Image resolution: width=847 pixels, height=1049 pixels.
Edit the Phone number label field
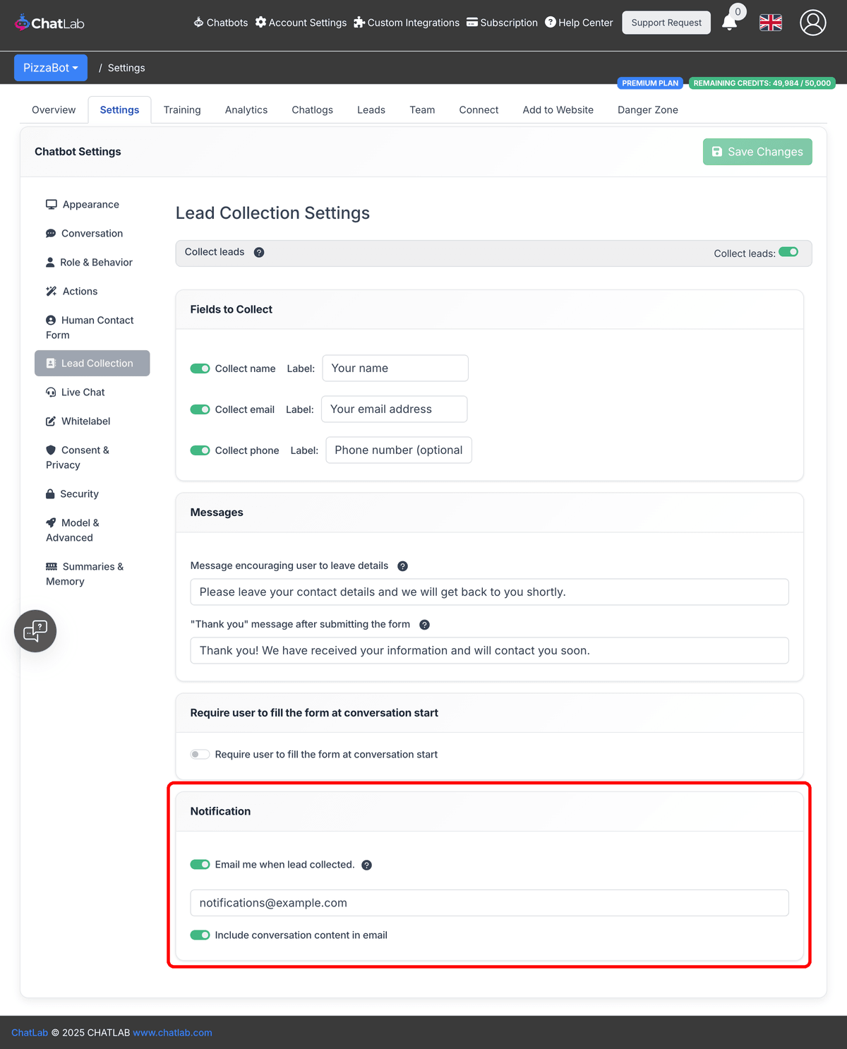[x=399, y=450]
